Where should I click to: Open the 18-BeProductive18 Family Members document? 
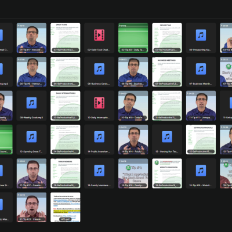(x=66, y=173)
